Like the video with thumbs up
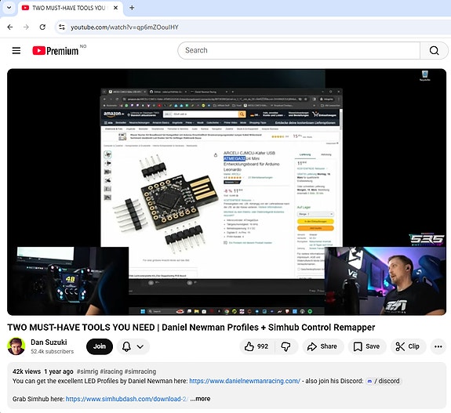451x413 pixels. coord(256,346)
